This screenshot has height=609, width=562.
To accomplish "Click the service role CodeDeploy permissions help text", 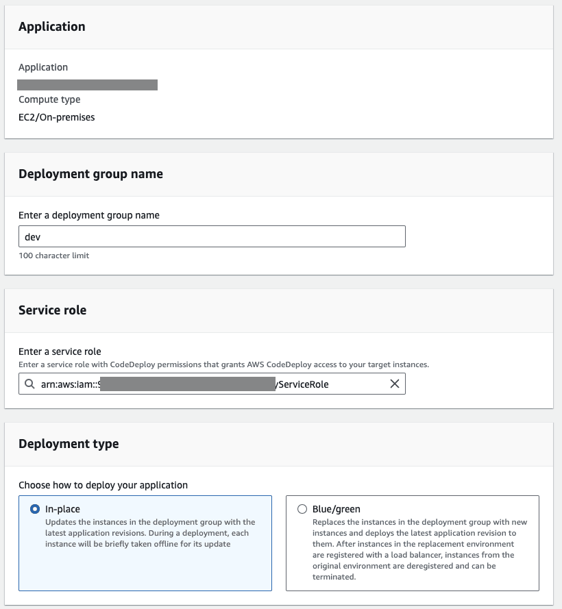I will (223, 364).
